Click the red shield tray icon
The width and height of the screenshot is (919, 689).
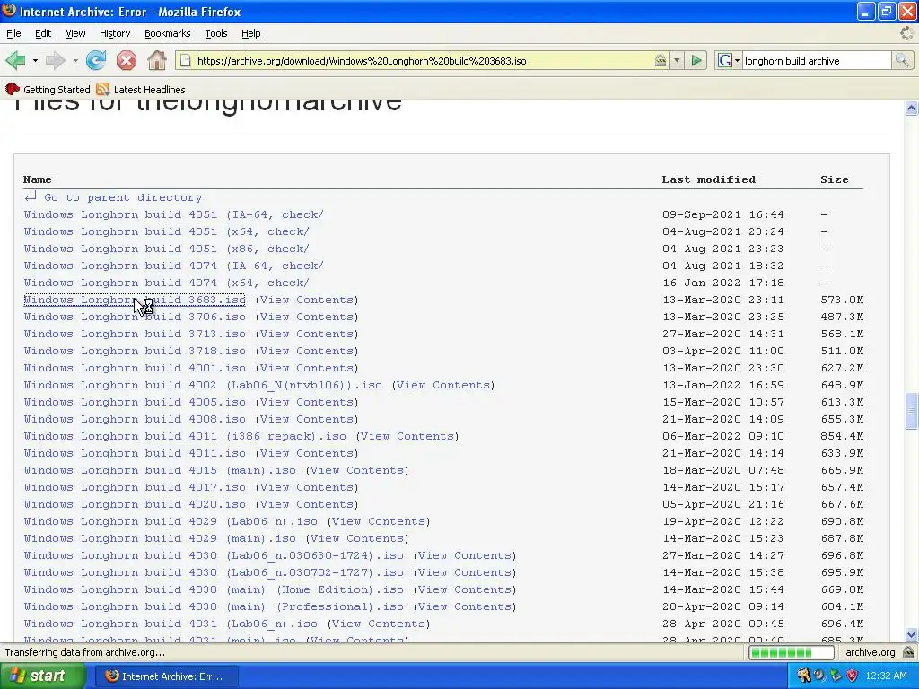[x=853, y=676]
